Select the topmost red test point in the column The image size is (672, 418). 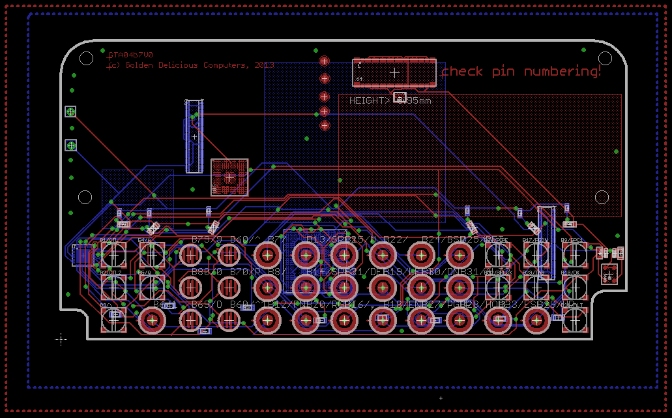[324, 61]
